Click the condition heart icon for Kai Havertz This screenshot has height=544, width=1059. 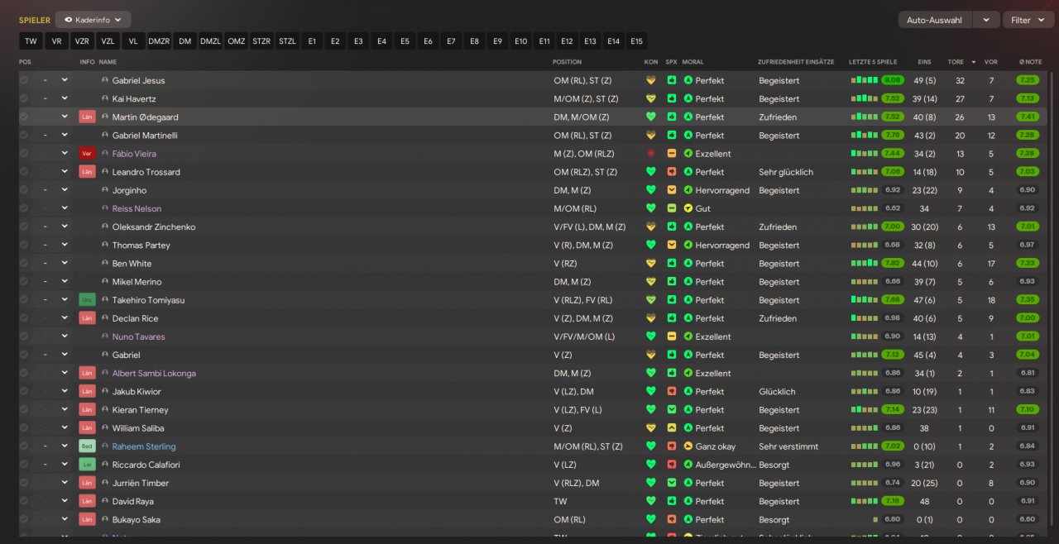pyautogui.click(x=651, y=98)
